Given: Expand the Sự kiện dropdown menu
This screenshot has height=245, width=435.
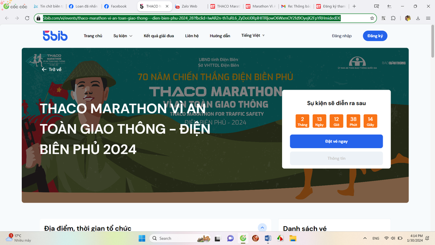Looking at the screenshot, I should [123, 36].
